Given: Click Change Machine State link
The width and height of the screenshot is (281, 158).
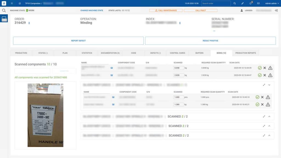Looking at the screenshot, I should point(92,10).
